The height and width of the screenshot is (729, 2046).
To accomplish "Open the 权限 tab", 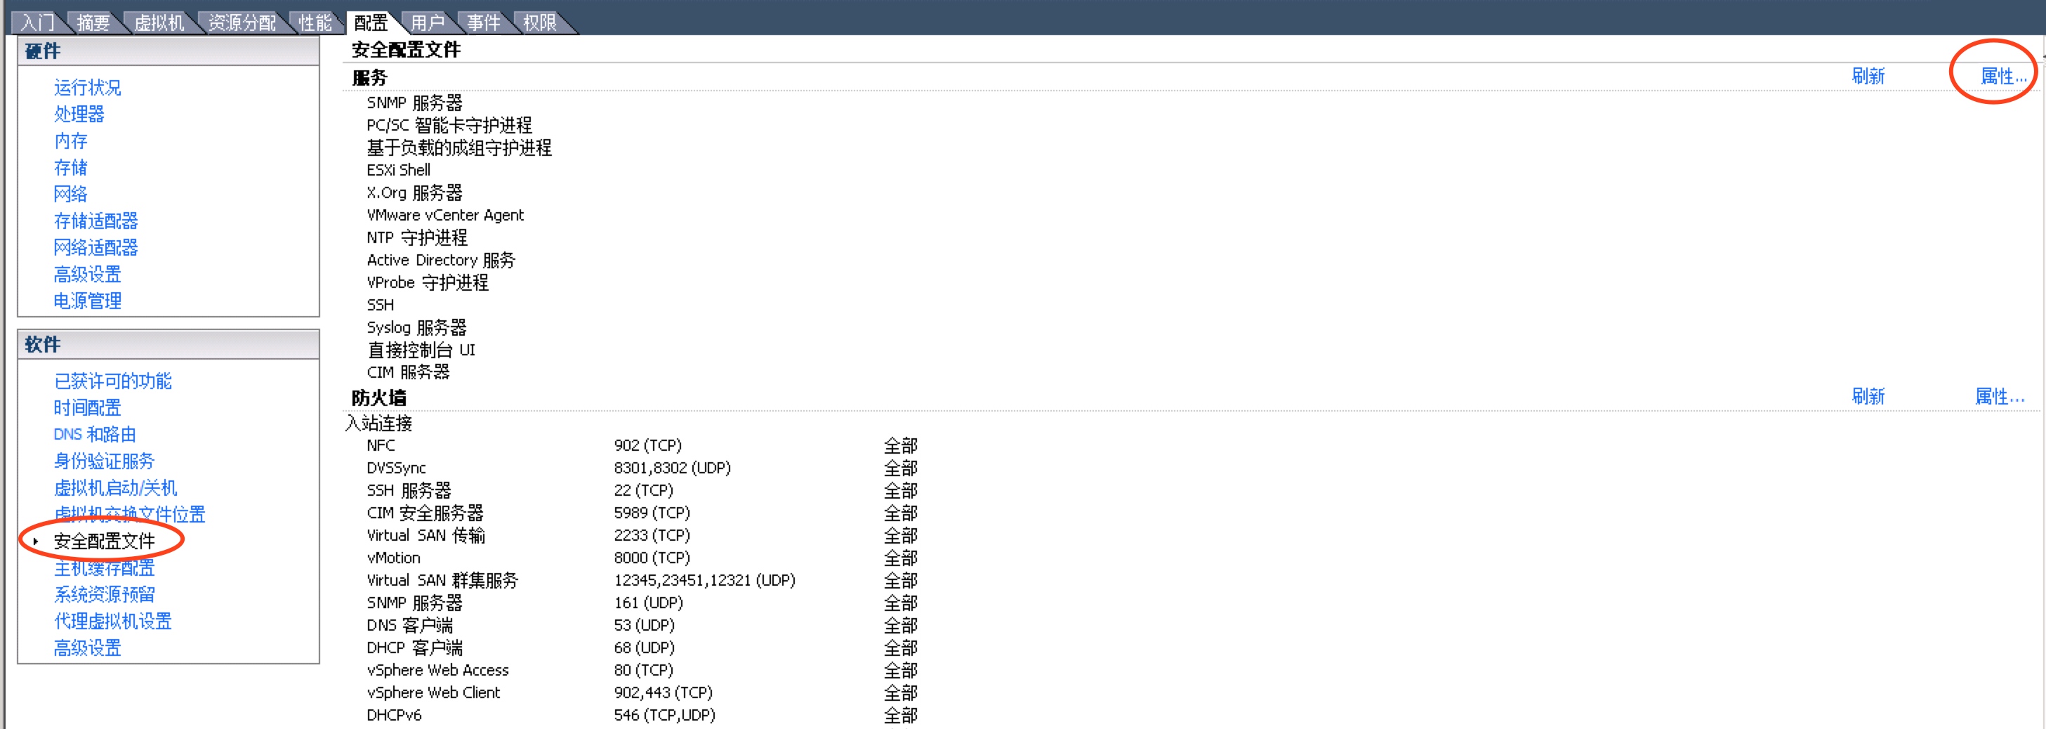I will coord(540,23).
